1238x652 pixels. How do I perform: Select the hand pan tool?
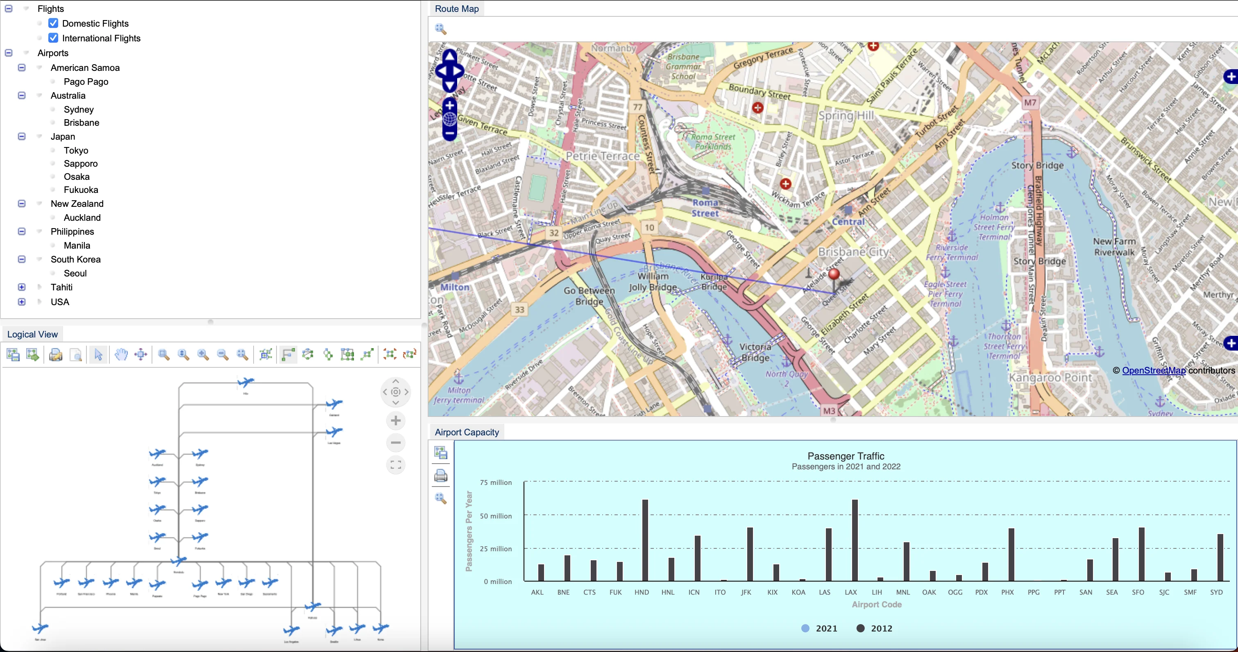pyautogui.click(x=121, y=355)
